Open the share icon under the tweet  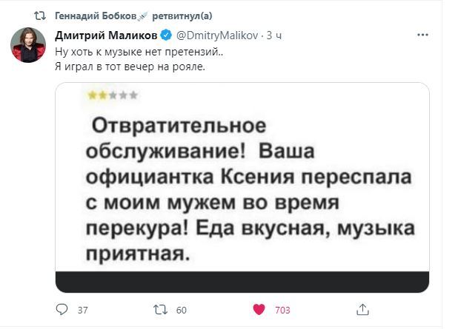coord(362,310)
